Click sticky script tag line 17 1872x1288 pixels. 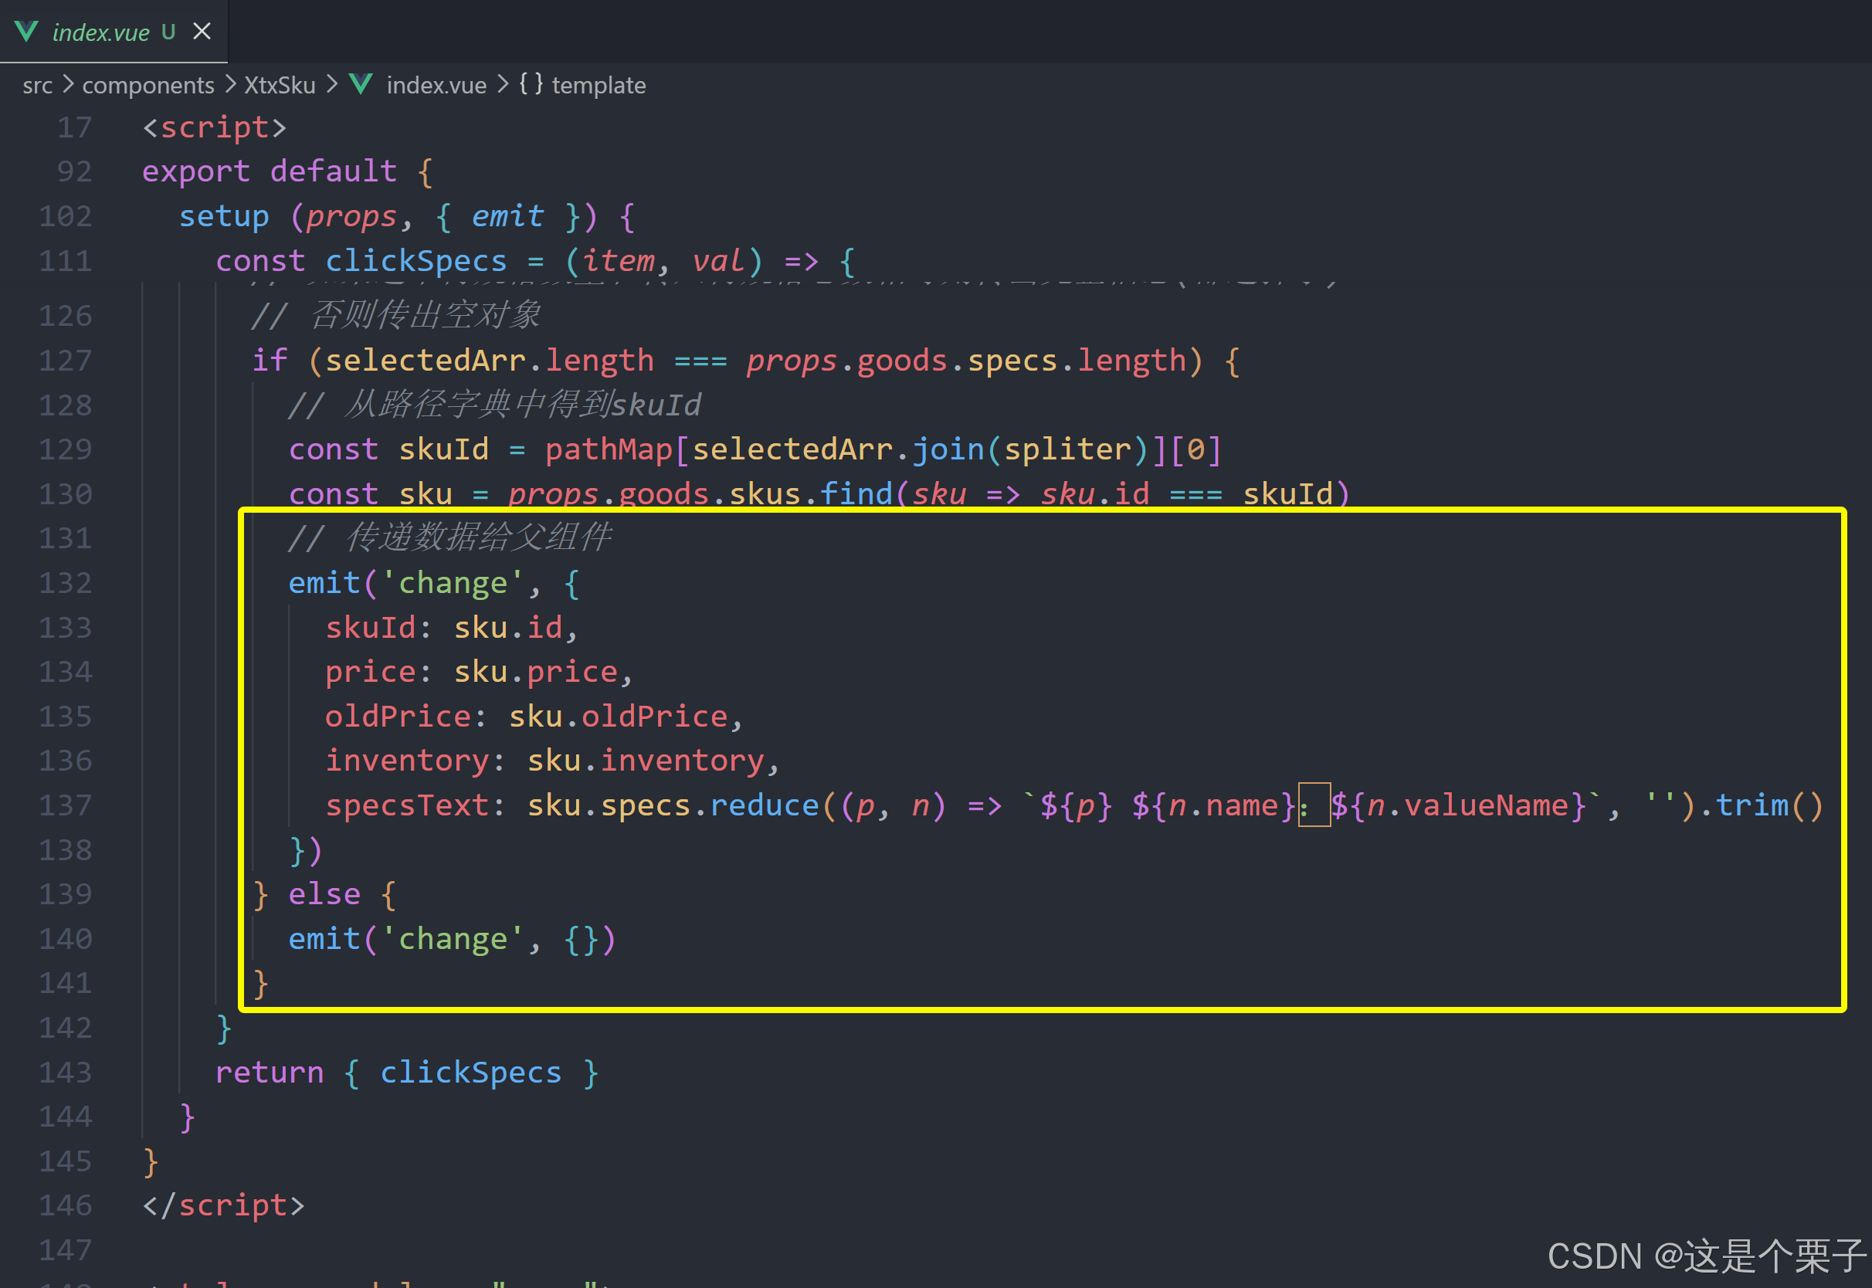coord(214,127)
